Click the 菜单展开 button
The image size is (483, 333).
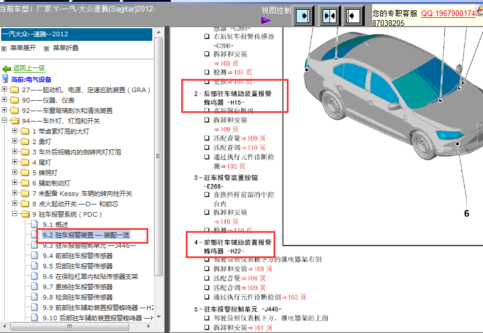(23, 48)
